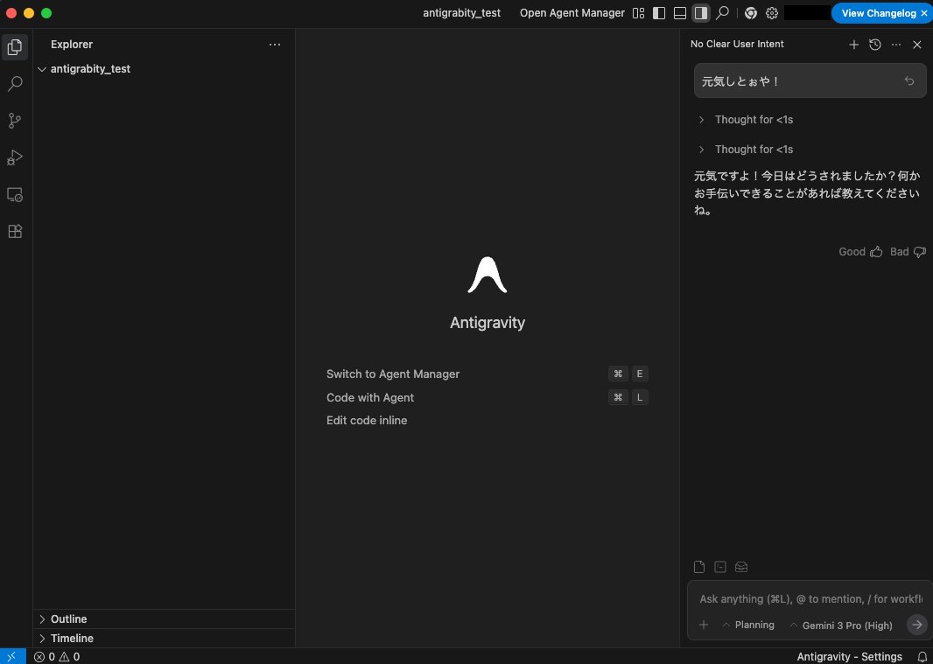Toggle primary side bar visibility
This screenshot has height=664, width=933.
659,13
